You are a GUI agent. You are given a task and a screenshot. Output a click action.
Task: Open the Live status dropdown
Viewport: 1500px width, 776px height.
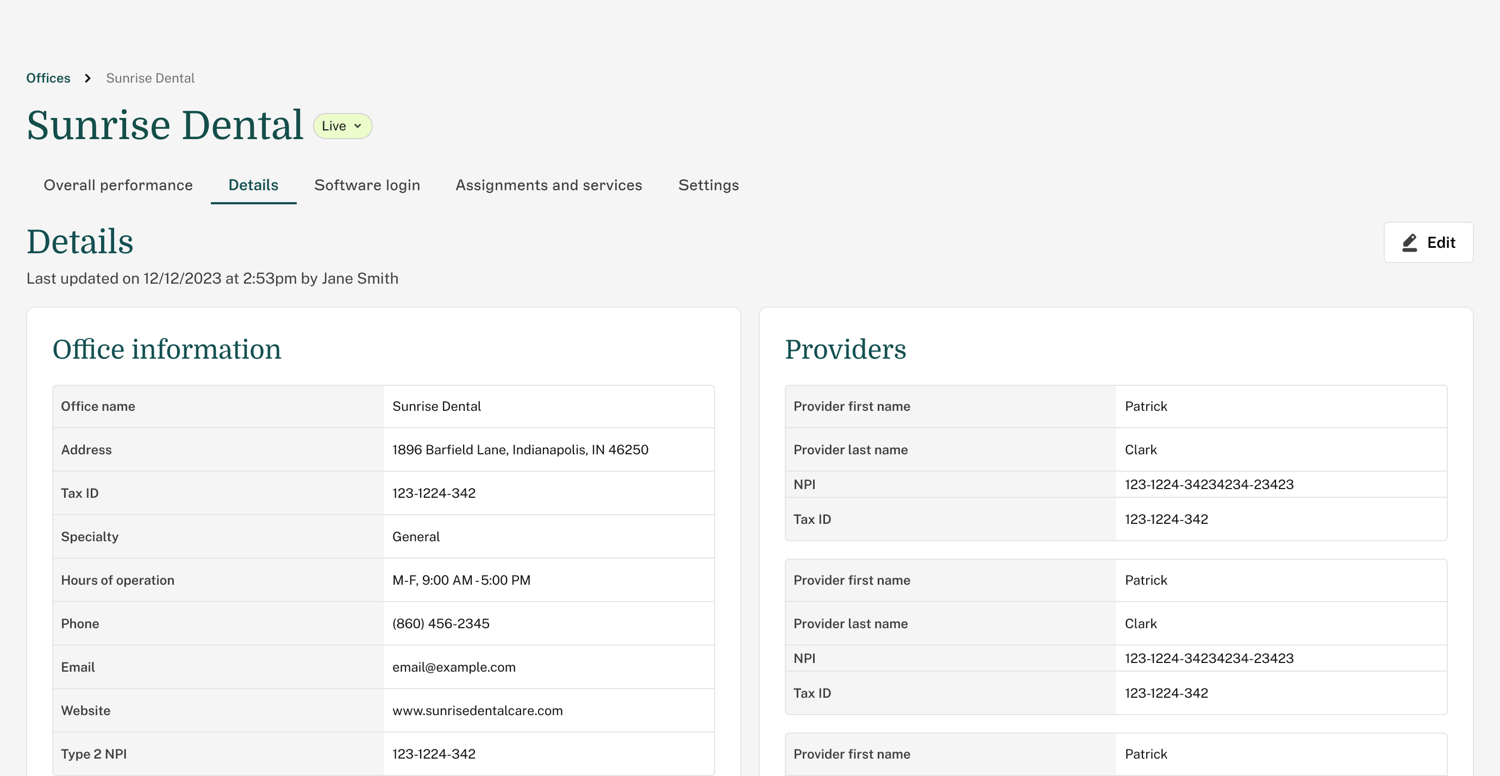click(342, 126)
